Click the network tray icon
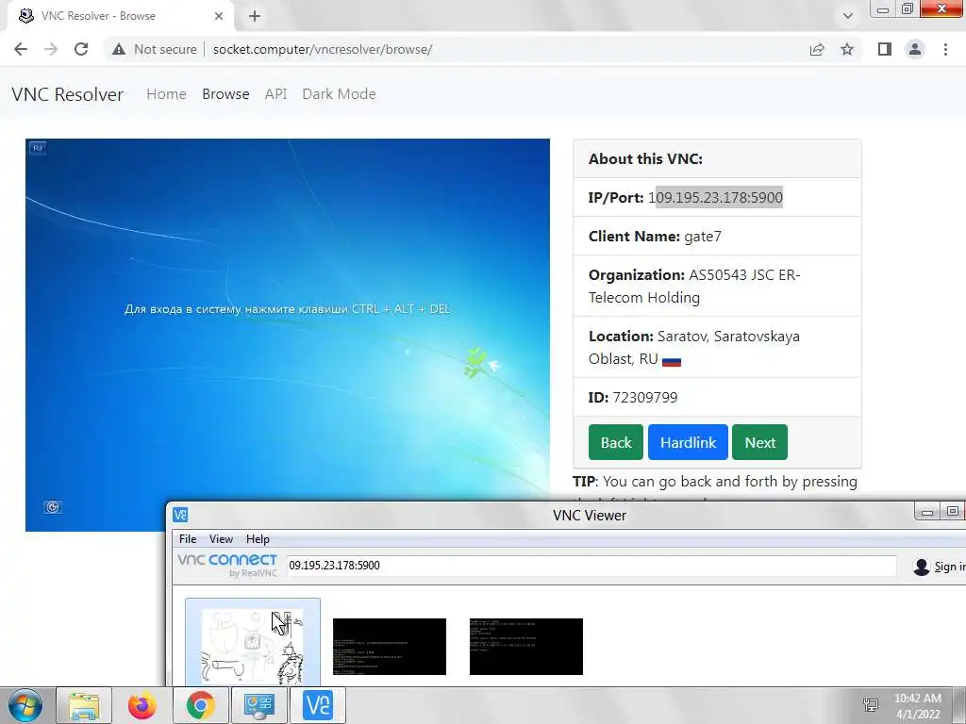This screenshot has width=966, height=724. [871, 705]
